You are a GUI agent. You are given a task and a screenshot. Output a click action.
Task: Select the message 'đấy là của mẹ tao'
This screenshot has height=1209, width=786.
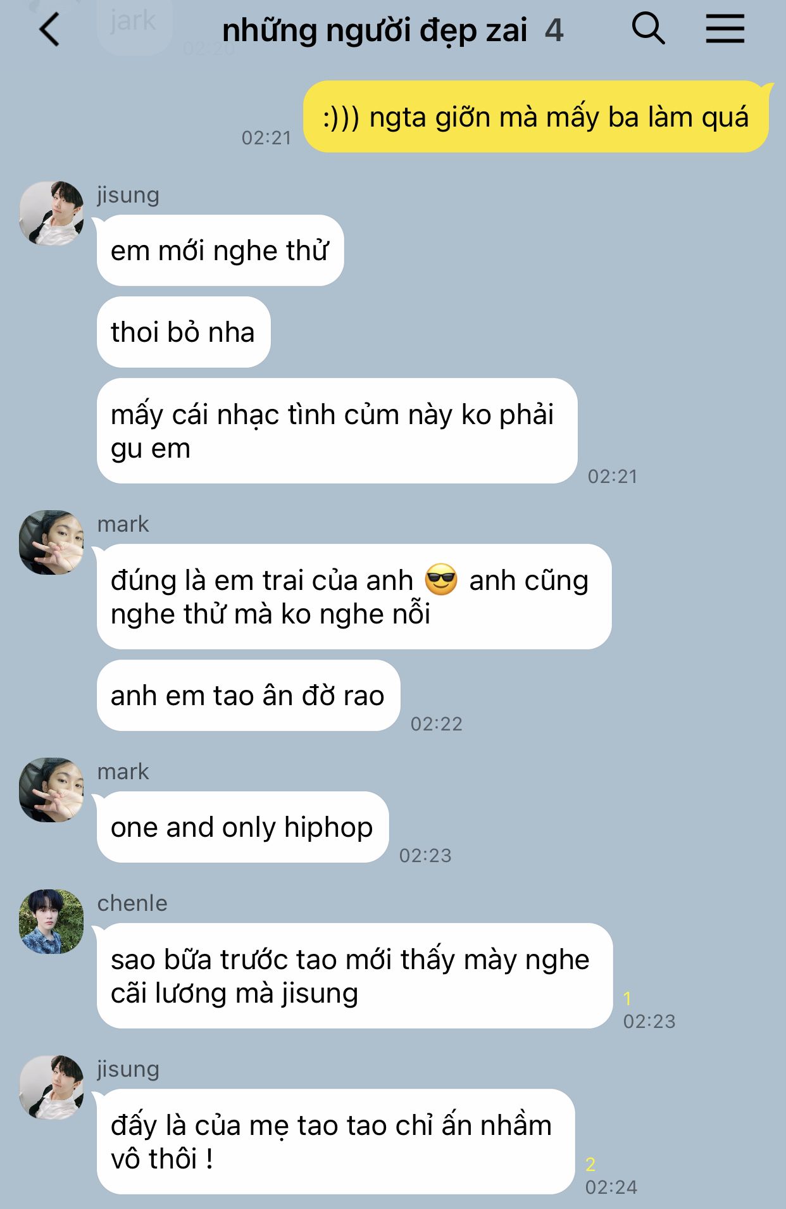[335, 1141]
